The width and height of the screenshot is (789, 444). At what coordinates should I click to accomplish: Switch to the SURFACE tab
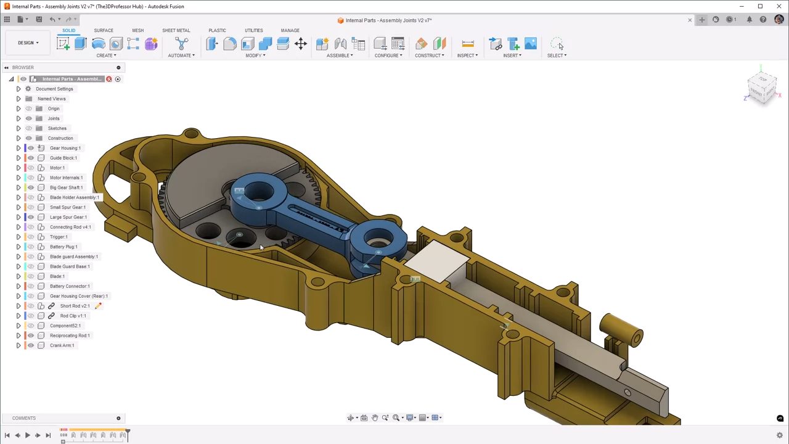coord(104,30)
